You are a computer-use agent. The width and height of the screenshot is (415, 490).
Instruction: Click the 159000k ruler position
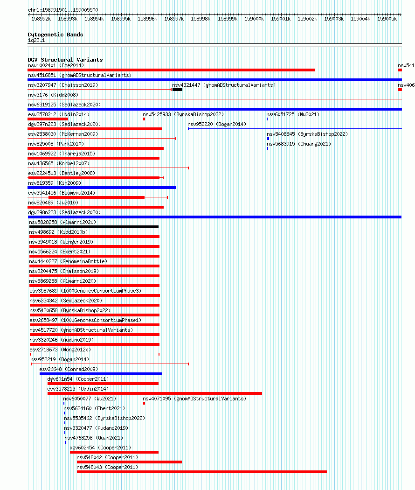click(254, 19)
